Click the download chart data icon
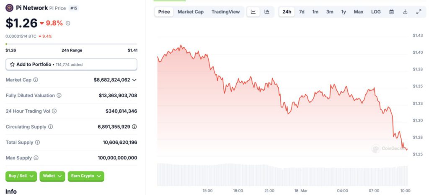 coord(405,12)
